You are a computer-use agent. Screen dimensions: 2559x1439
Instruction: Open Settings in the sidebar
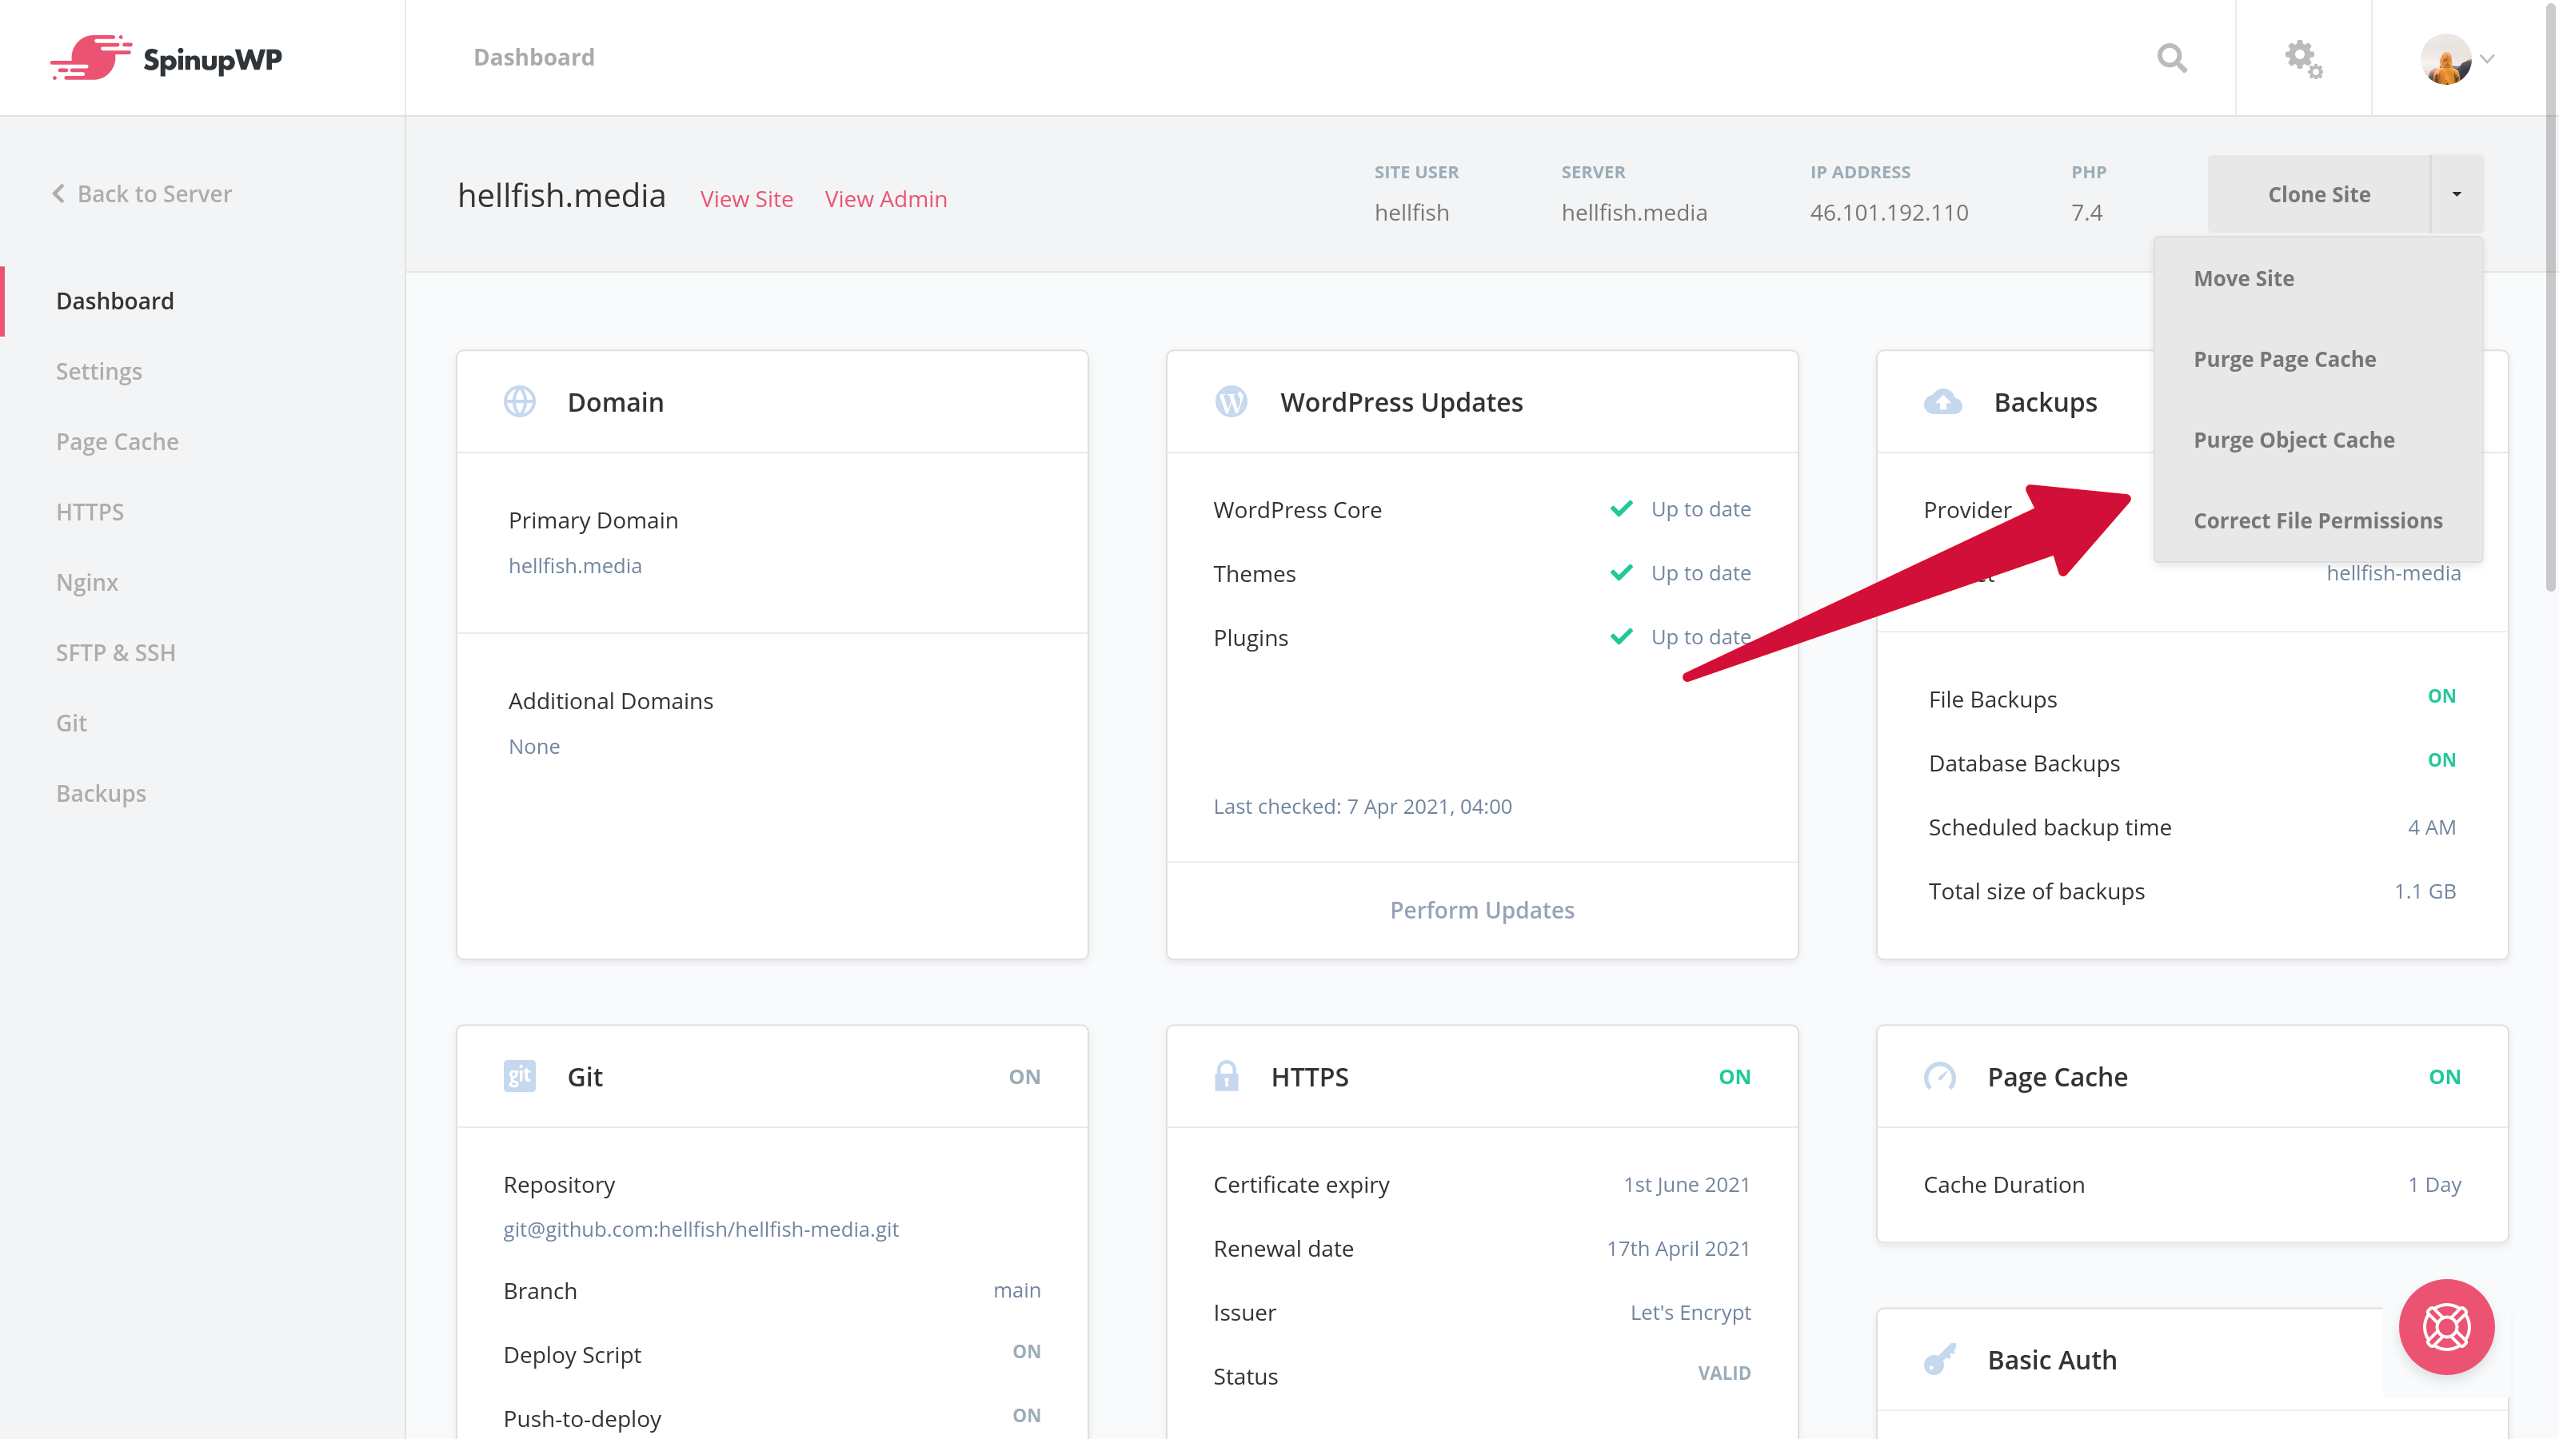tap(99, 372)
